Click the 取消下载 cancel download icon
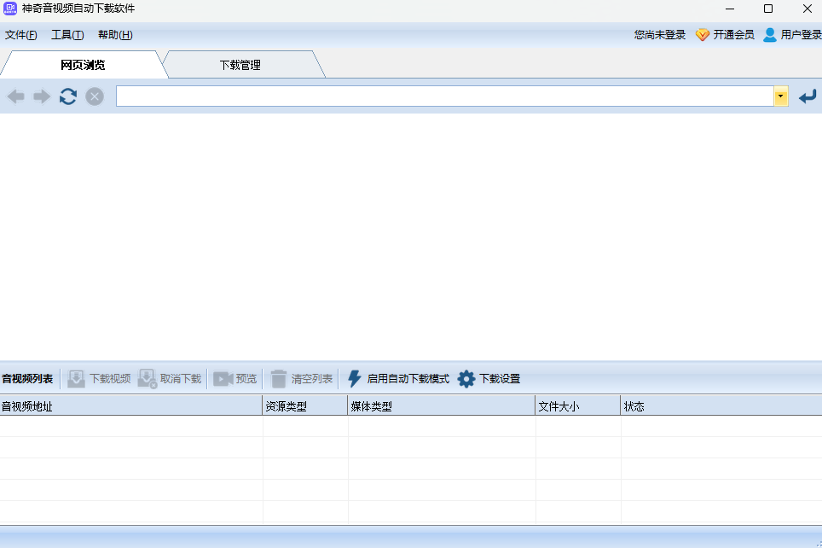Image resolution: width=822 pixels, height=548 pixels. coord(147,379)
